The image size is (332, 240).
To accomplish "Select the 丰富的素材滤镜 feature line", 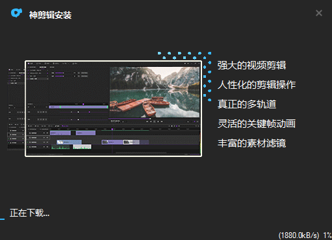I will 251,143.
